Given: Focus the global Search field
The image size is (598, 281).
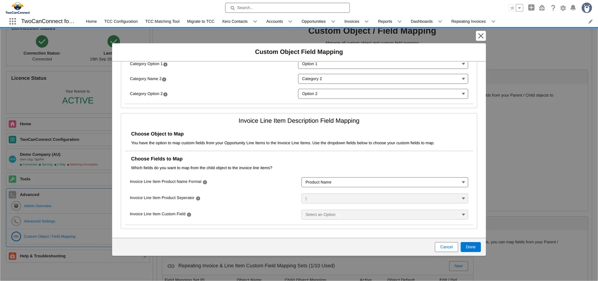Looking at the screenshot, I should coord(287,8).
